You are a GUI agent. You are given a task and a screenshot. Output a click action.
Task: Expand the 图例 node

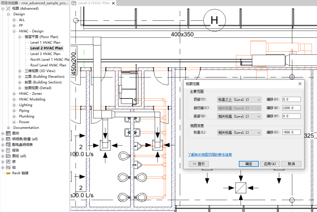click(x=2, y=133)
